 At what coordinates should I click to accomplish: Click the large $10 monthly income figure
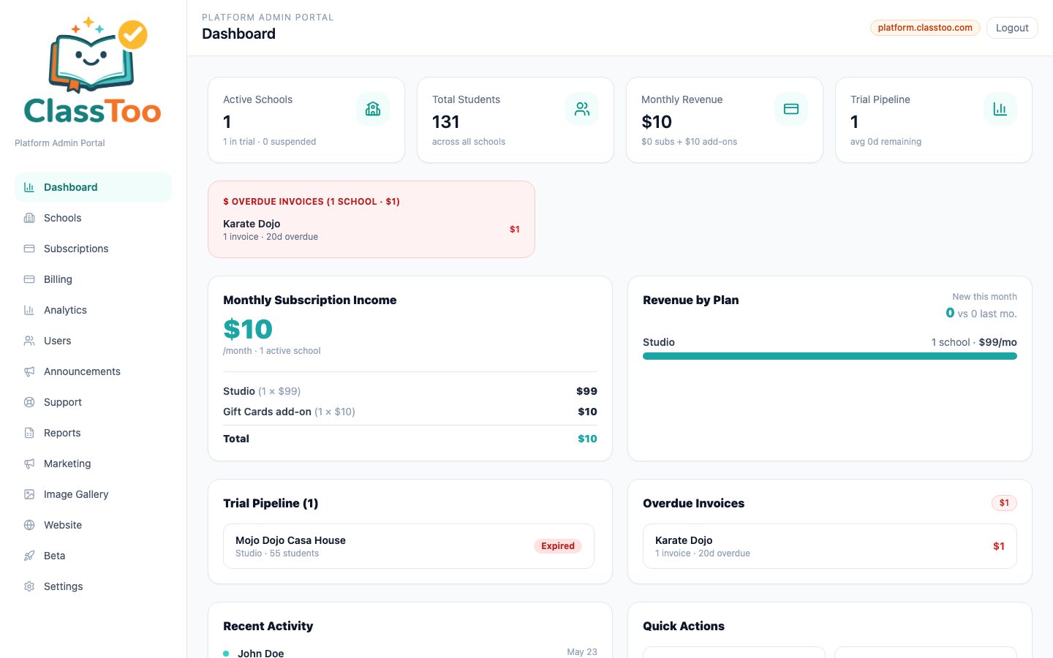(x=248, y=329)
